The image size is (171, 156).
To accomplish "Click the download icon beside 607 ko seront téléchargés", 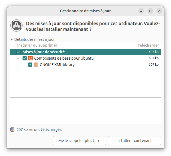I will (12, 130).
